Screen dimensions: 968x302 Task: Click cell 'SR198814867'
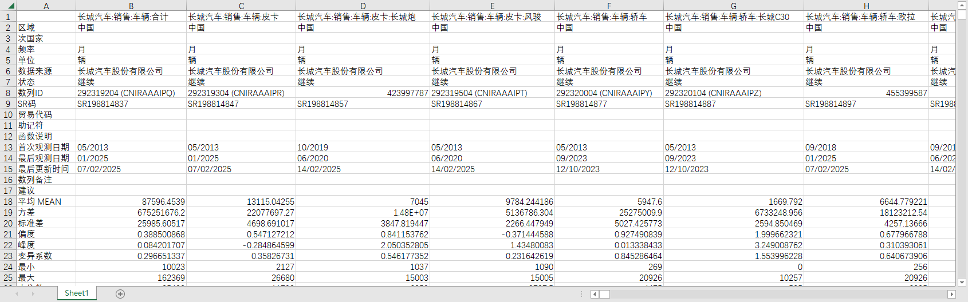click(492, 104)
